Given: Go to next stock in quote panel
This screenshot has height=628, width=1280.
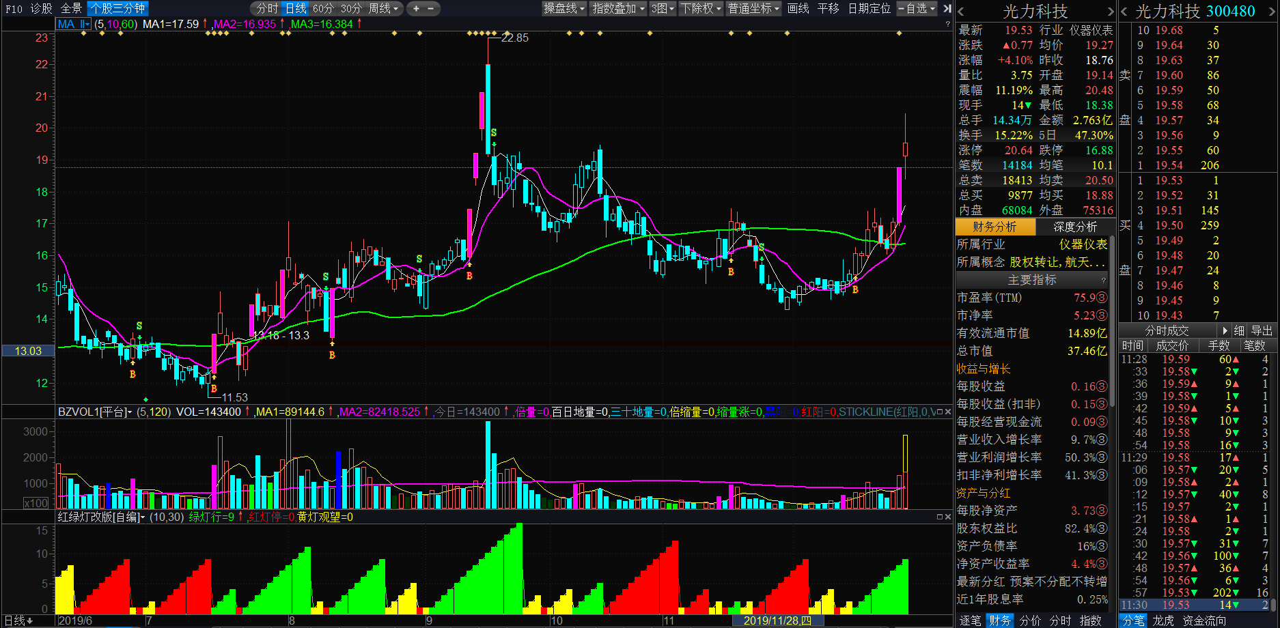Looking at the screenshot, I should click(1272, 12).
